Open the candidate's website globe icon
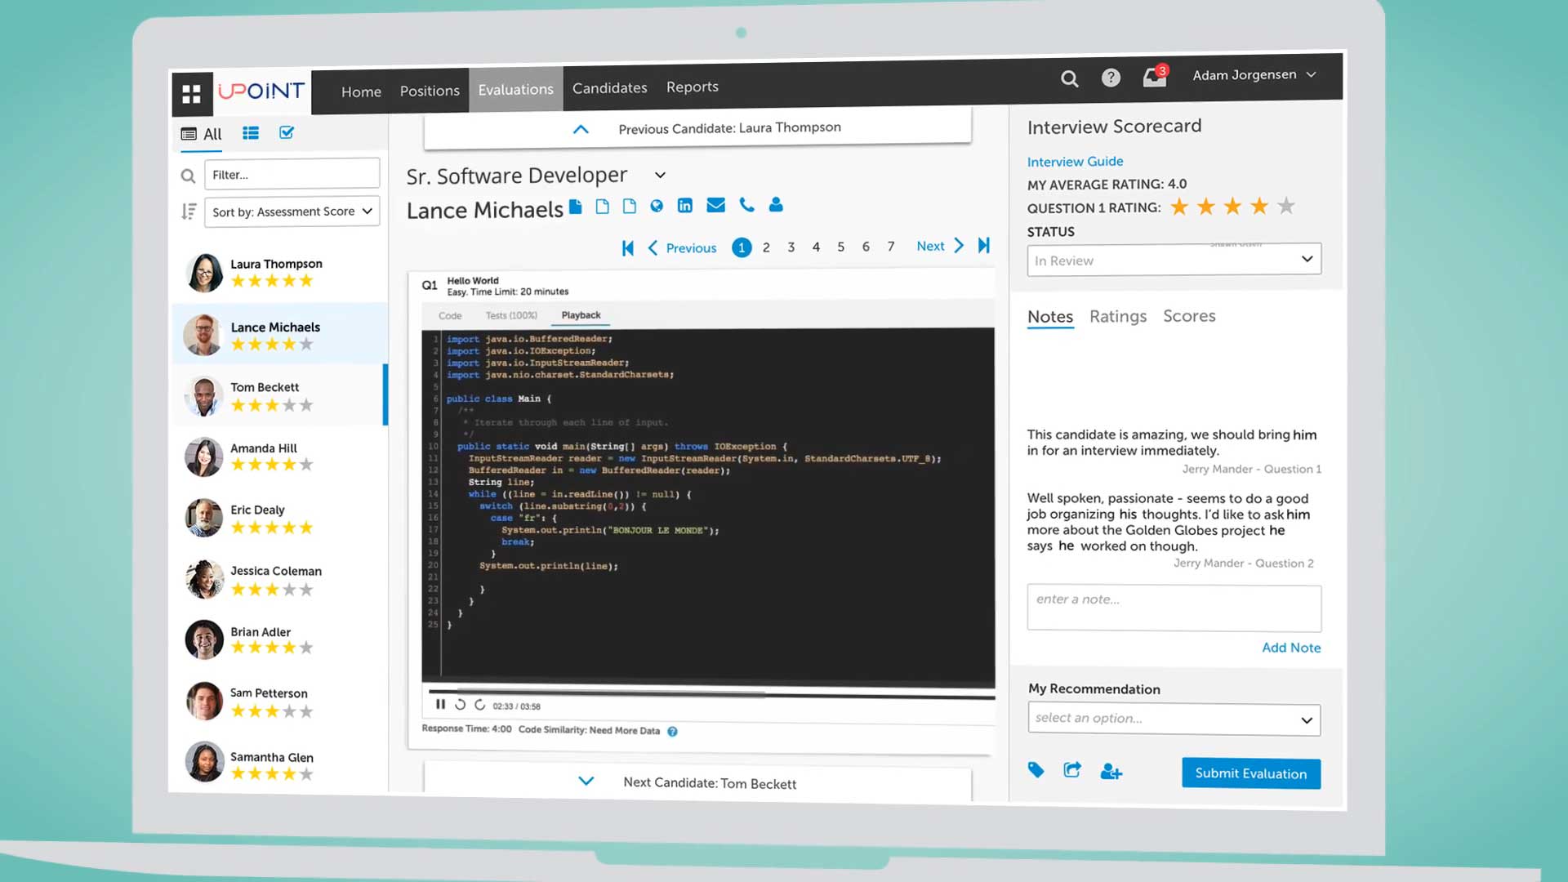Viewport: 1568px width, 882px height. click(x=657, y=207)
